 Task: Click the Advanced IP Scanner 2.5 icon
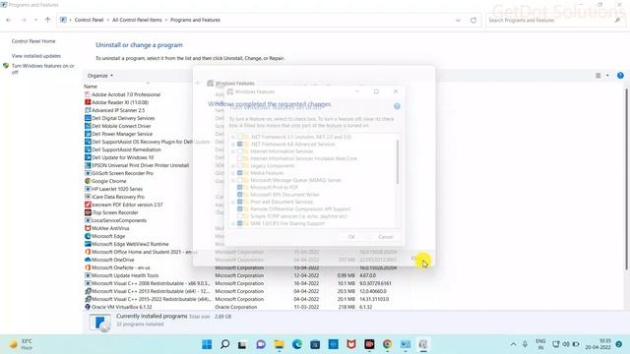(x=88, y=110)
